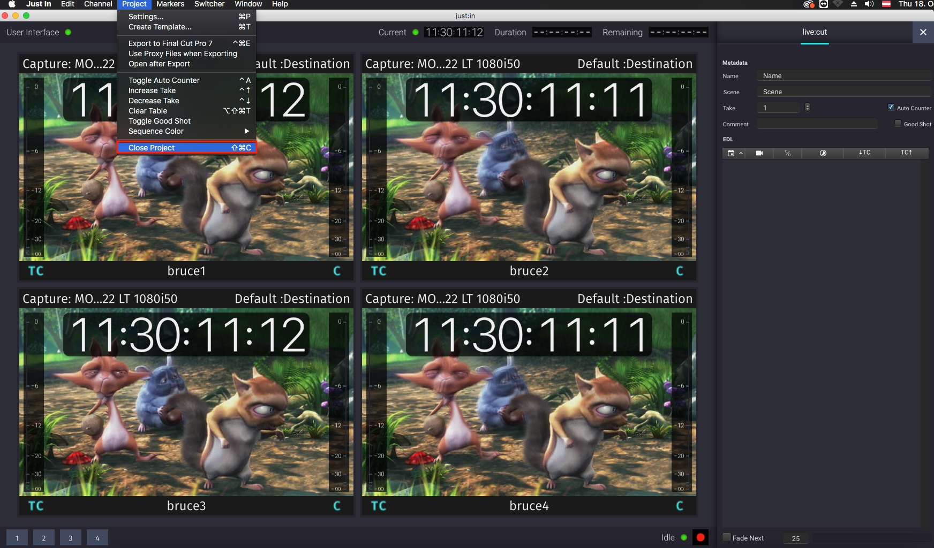Select channel button 4
The image size is (934, 548).
coord(97,538)
